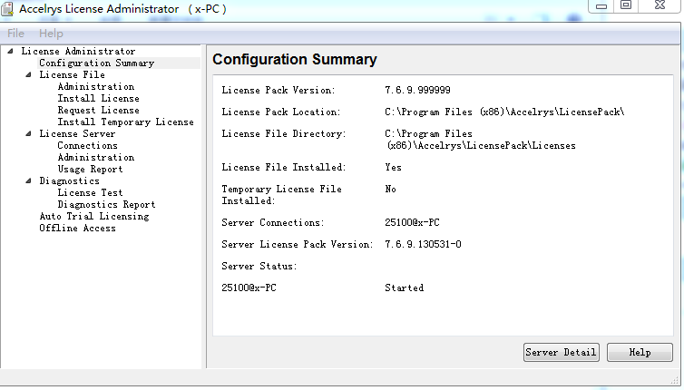This screenshot has height=390, width=684.
Task: Select the Install License tree item
Action: (98, 99)
